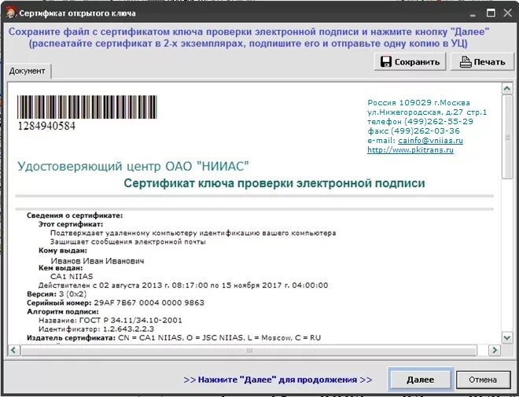Click the line Защищает сообщения электронной почты
Viewport: 519px width, 397px height.
tap(127, 242)
